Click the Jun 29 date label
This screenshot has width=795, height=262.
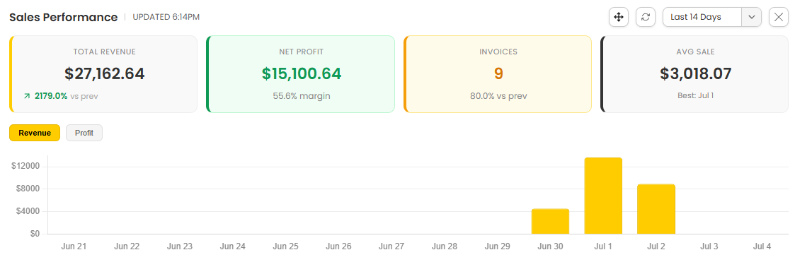tap(498, 247)
